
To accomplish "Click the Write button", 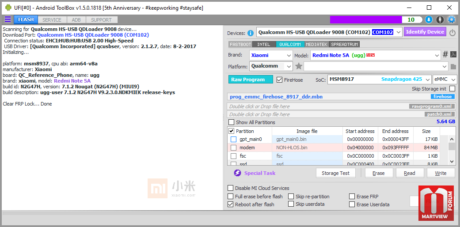I will click(x=441, y=173).
